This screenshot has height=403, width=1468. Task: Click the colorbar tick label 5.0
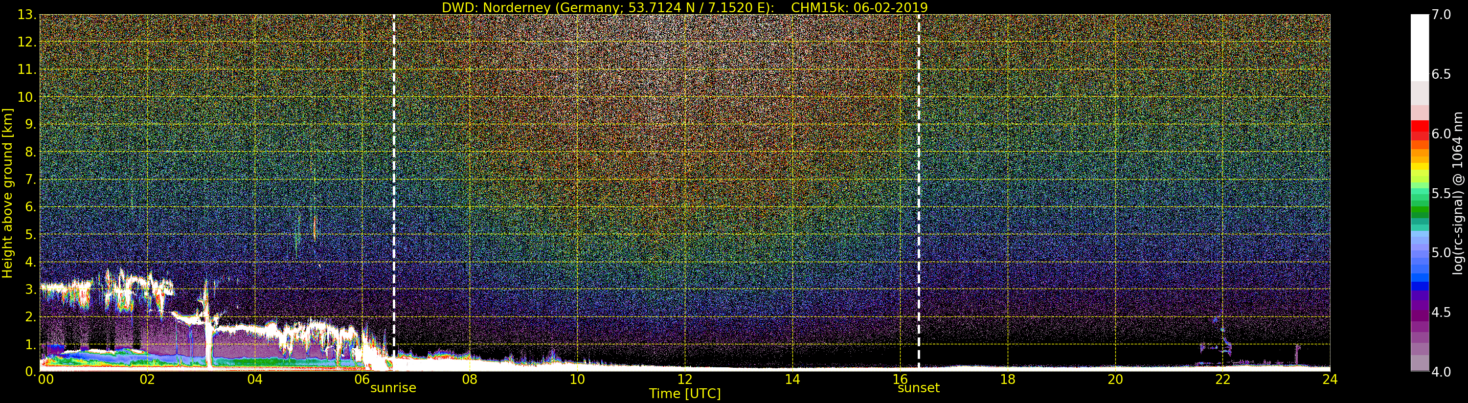pyautogui.click(x=1441, y=252)
